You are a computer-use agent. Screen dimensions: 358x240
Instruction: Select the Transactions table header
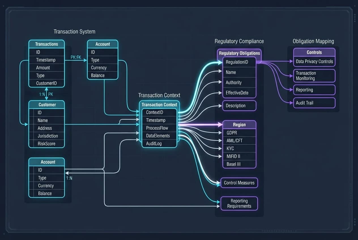pyautogui.click(x=46, y=44)
